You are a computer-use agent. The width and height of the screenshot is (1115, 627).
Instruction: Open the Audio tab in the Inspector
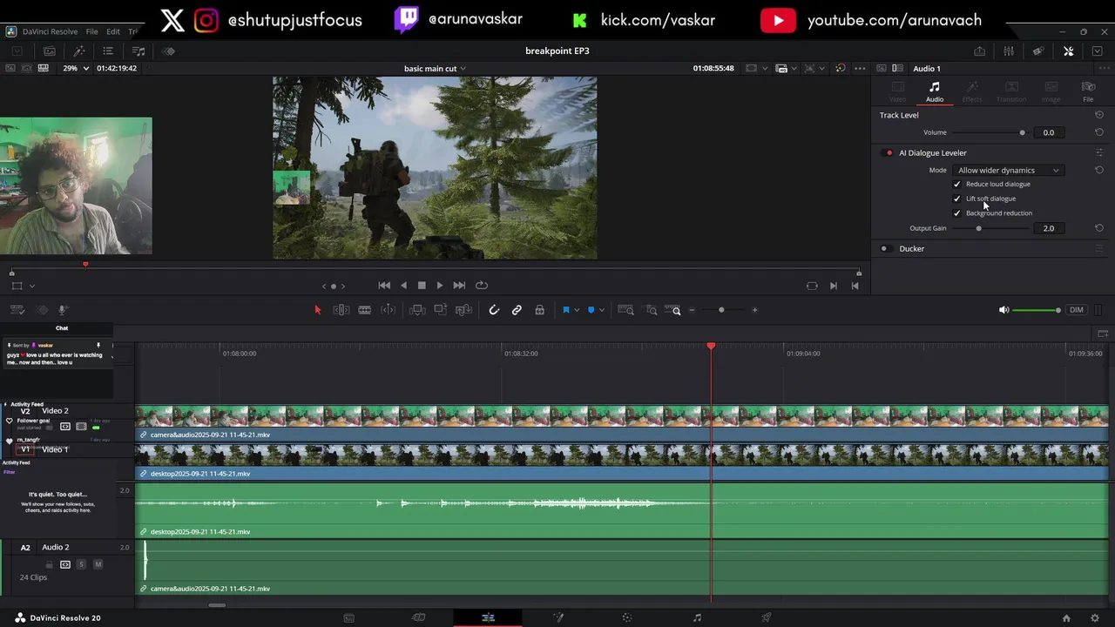pyautogui.click(x=934, y=91)
